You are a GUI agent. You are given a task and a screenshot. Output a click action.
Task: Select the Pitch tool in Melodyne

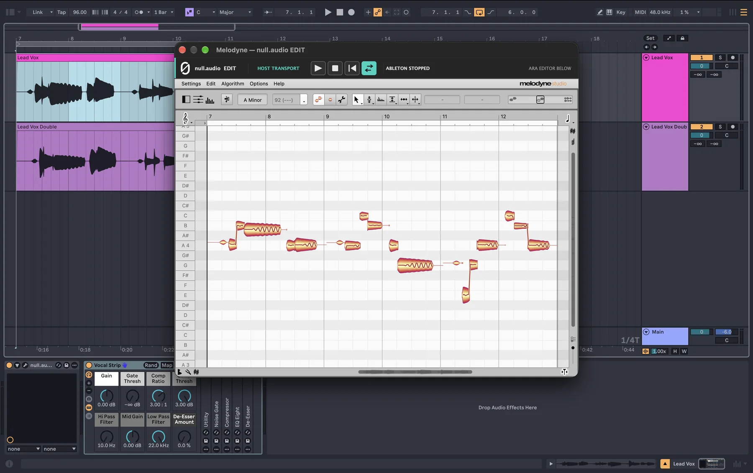369,100
